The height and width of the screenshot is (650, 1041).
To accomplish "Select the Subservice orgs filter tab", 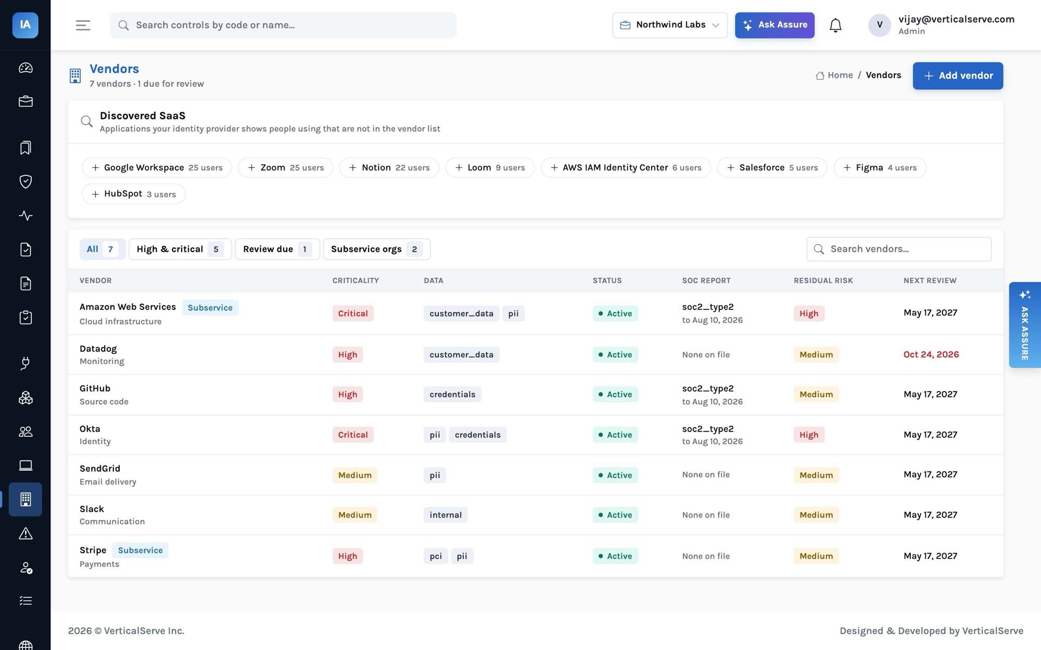I will (377, 249).
